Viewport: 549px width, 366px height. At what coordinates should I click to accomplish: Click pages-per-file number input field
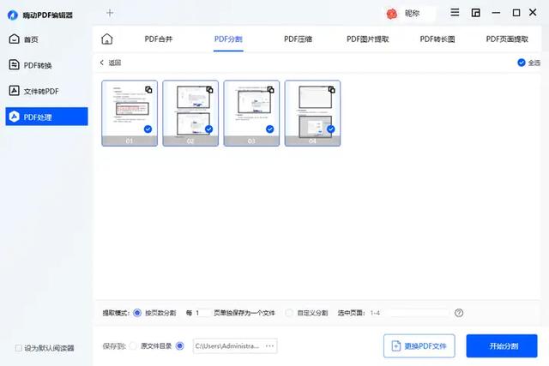pos(202,313)
